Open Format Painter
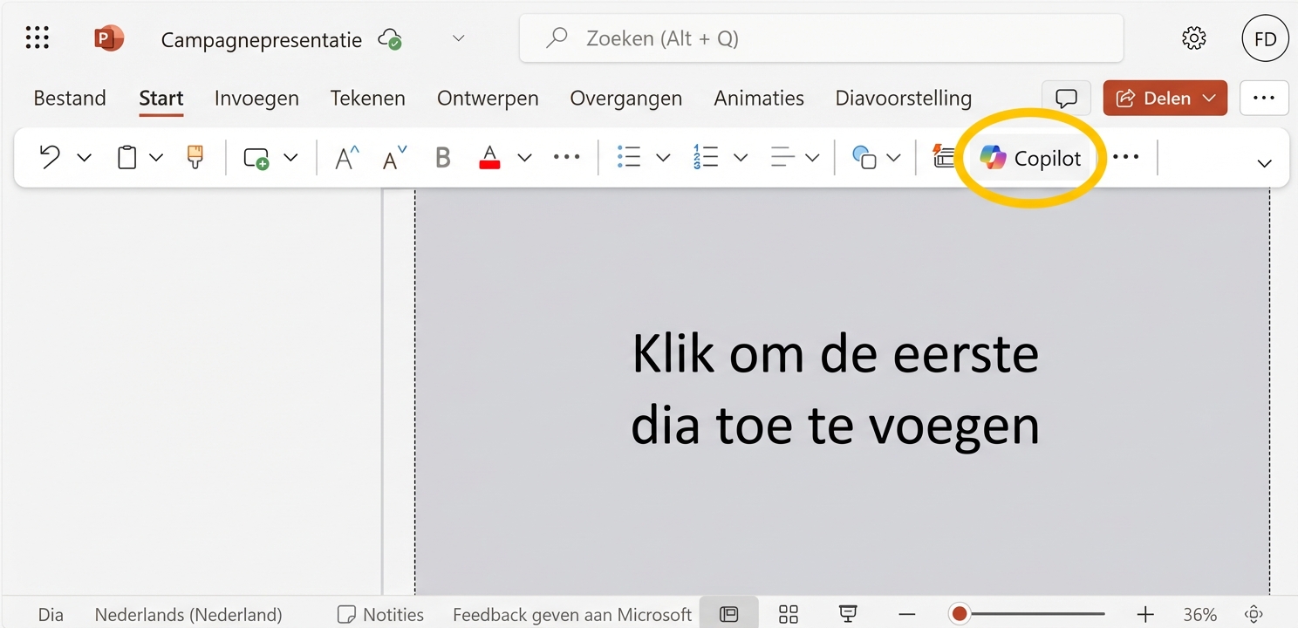This screenshot has width=1298, height=628. [194, 157]
